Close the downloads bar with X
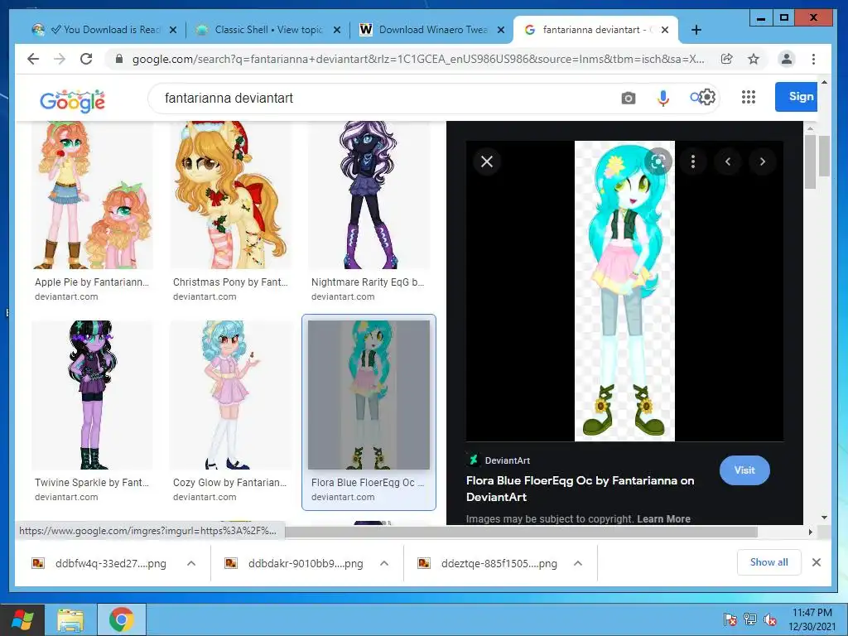 pos(817,562)
